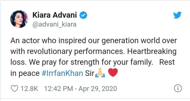The image size is (190, 101).
Task: Click the red heart emoji
Action: 113,72
